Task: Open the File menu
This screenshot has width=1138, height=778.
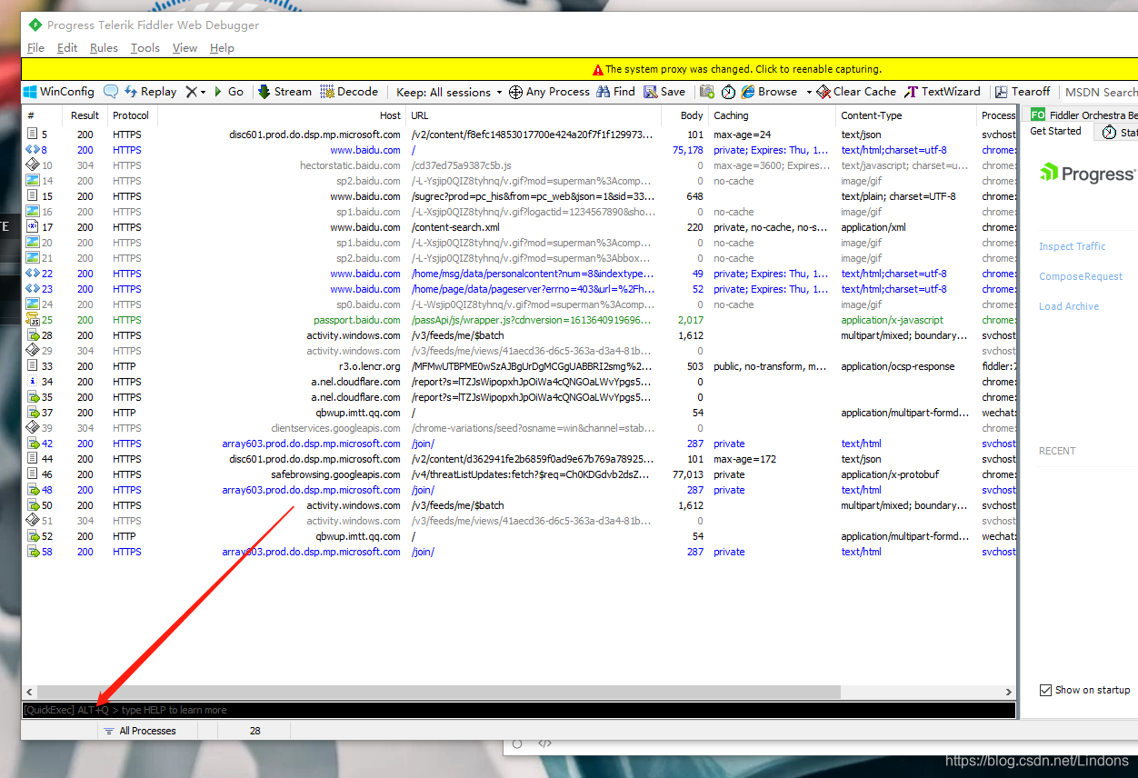Action: click(x=35, y=48)
